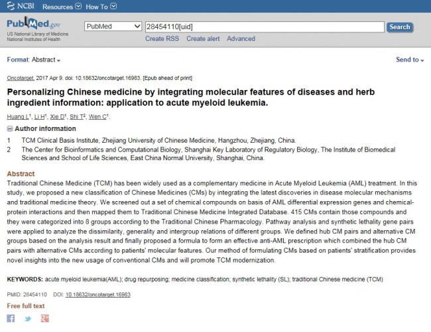431x332 pixels.
Task: Click the KEYWORDS label
Action: point(25,279)
